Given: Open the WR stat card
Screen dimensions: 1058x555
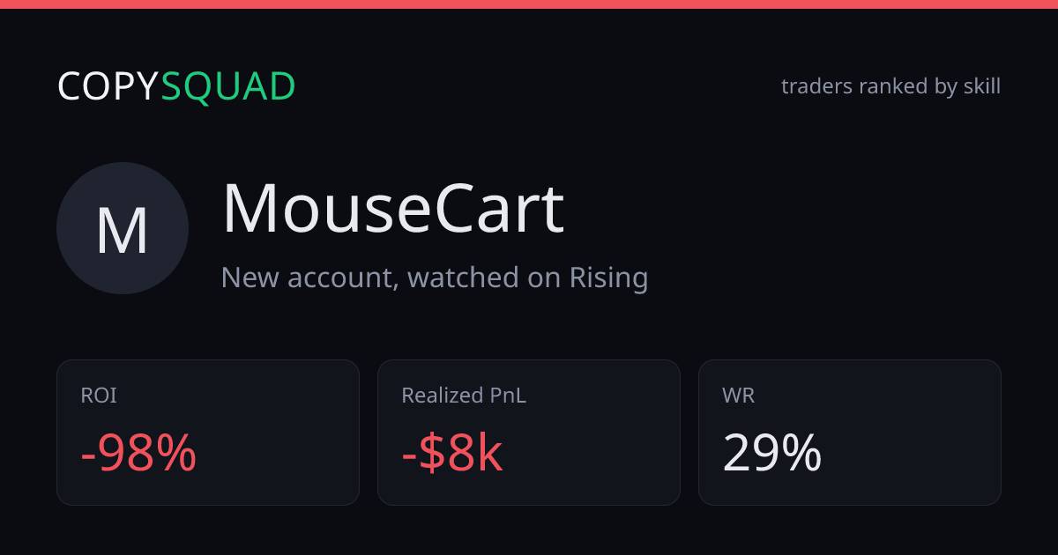Looking at the screenshot, I should 850,433.
